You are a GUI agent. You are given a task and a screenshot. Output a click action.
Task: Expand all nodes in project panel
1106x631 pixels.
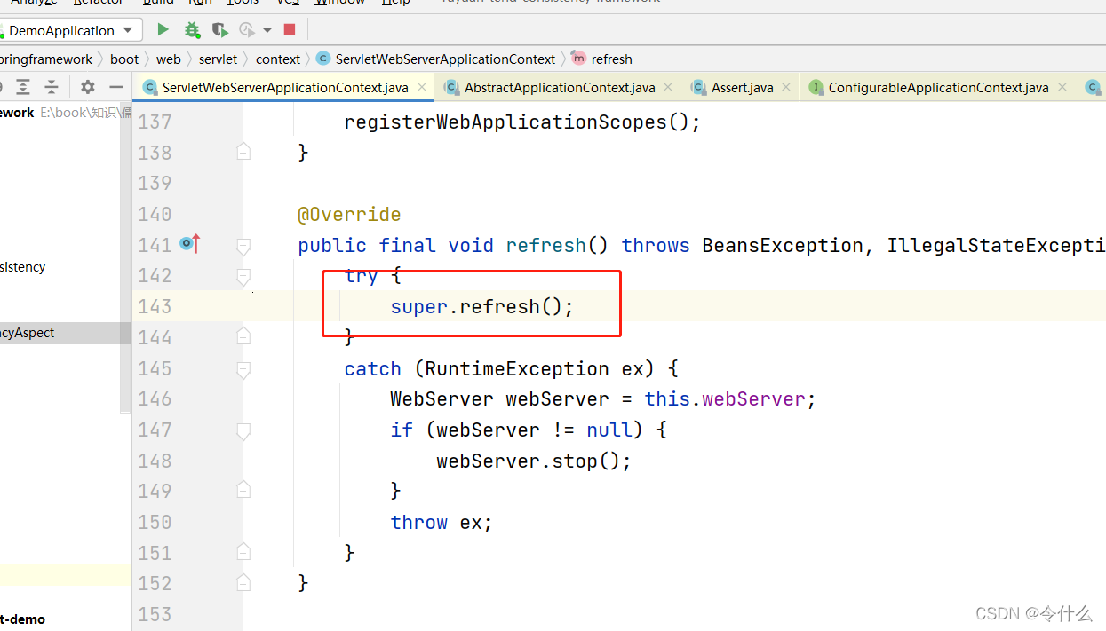(x=23, y=87)
